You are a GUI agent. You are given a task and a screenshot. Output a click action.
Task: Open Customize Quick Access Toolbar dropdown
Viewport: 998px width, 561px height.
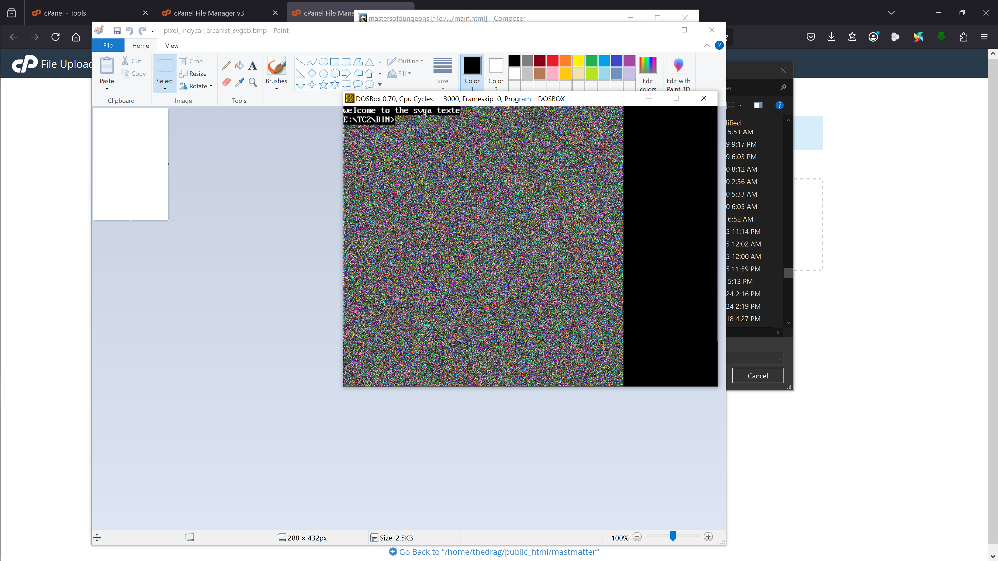click(153, 31)
